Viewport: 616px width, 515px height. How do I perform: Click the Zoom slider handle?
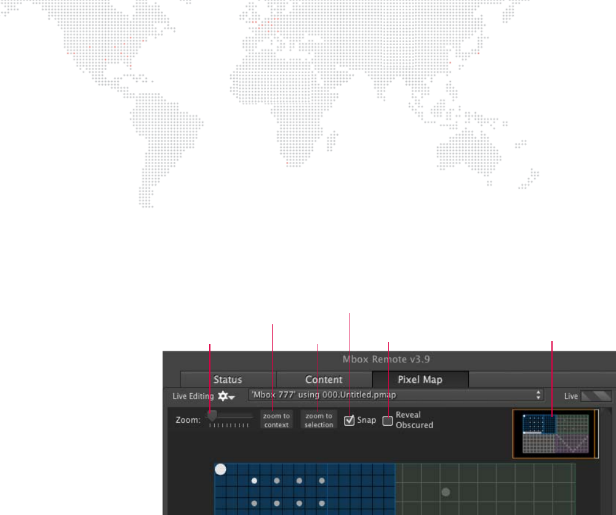pos(212,415)
